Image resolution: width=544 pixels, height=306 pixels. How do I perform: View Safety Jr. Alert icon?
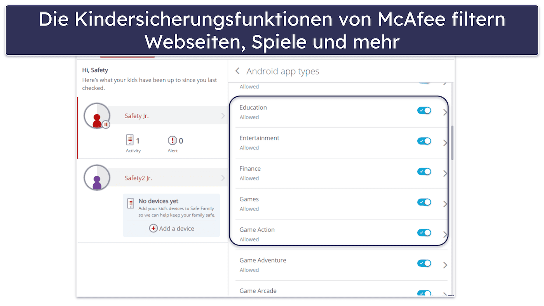click(x=172, y=140)
